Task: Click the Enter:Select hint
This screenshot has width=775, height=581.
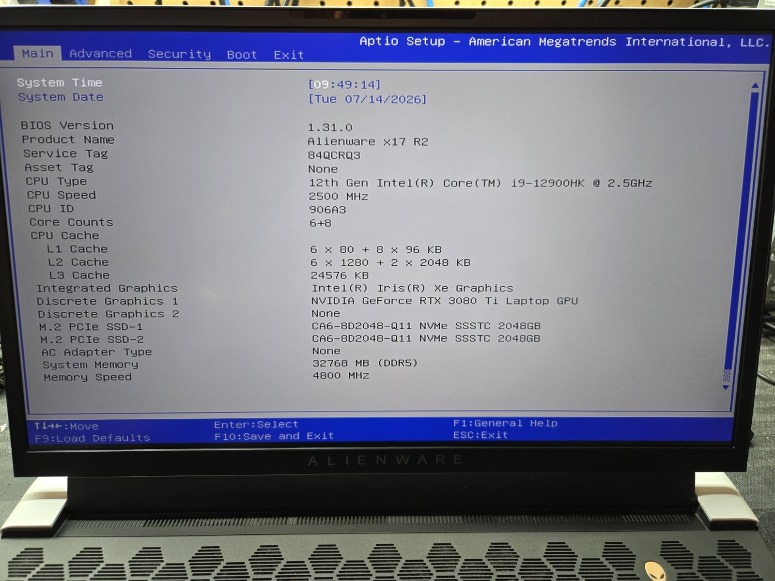Action: [x=256, y=424]
